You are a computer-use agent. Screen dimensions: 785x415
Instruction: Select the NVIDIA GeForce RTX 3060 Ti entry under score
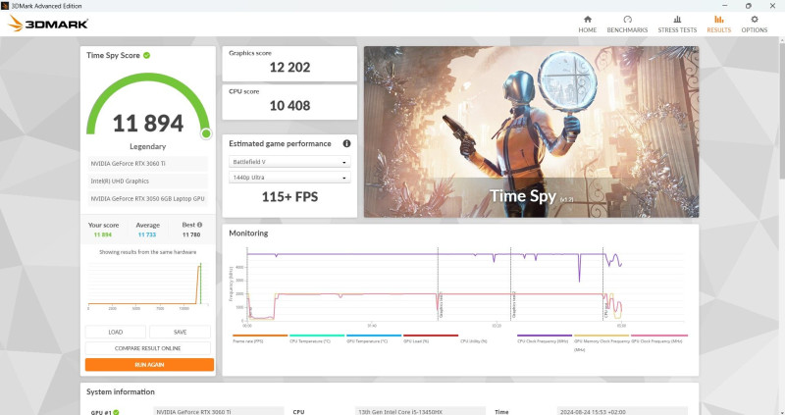(148, 164)
